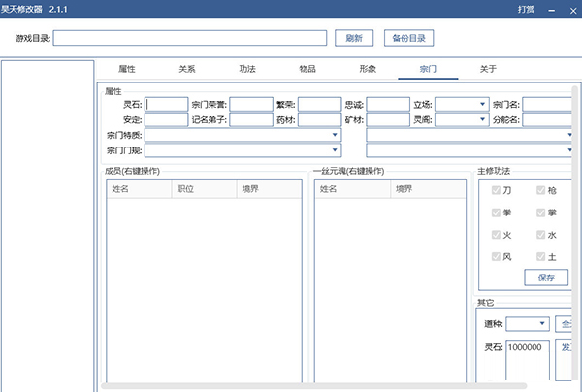Open the 立场 dropdown

click(x=462, y=105)
